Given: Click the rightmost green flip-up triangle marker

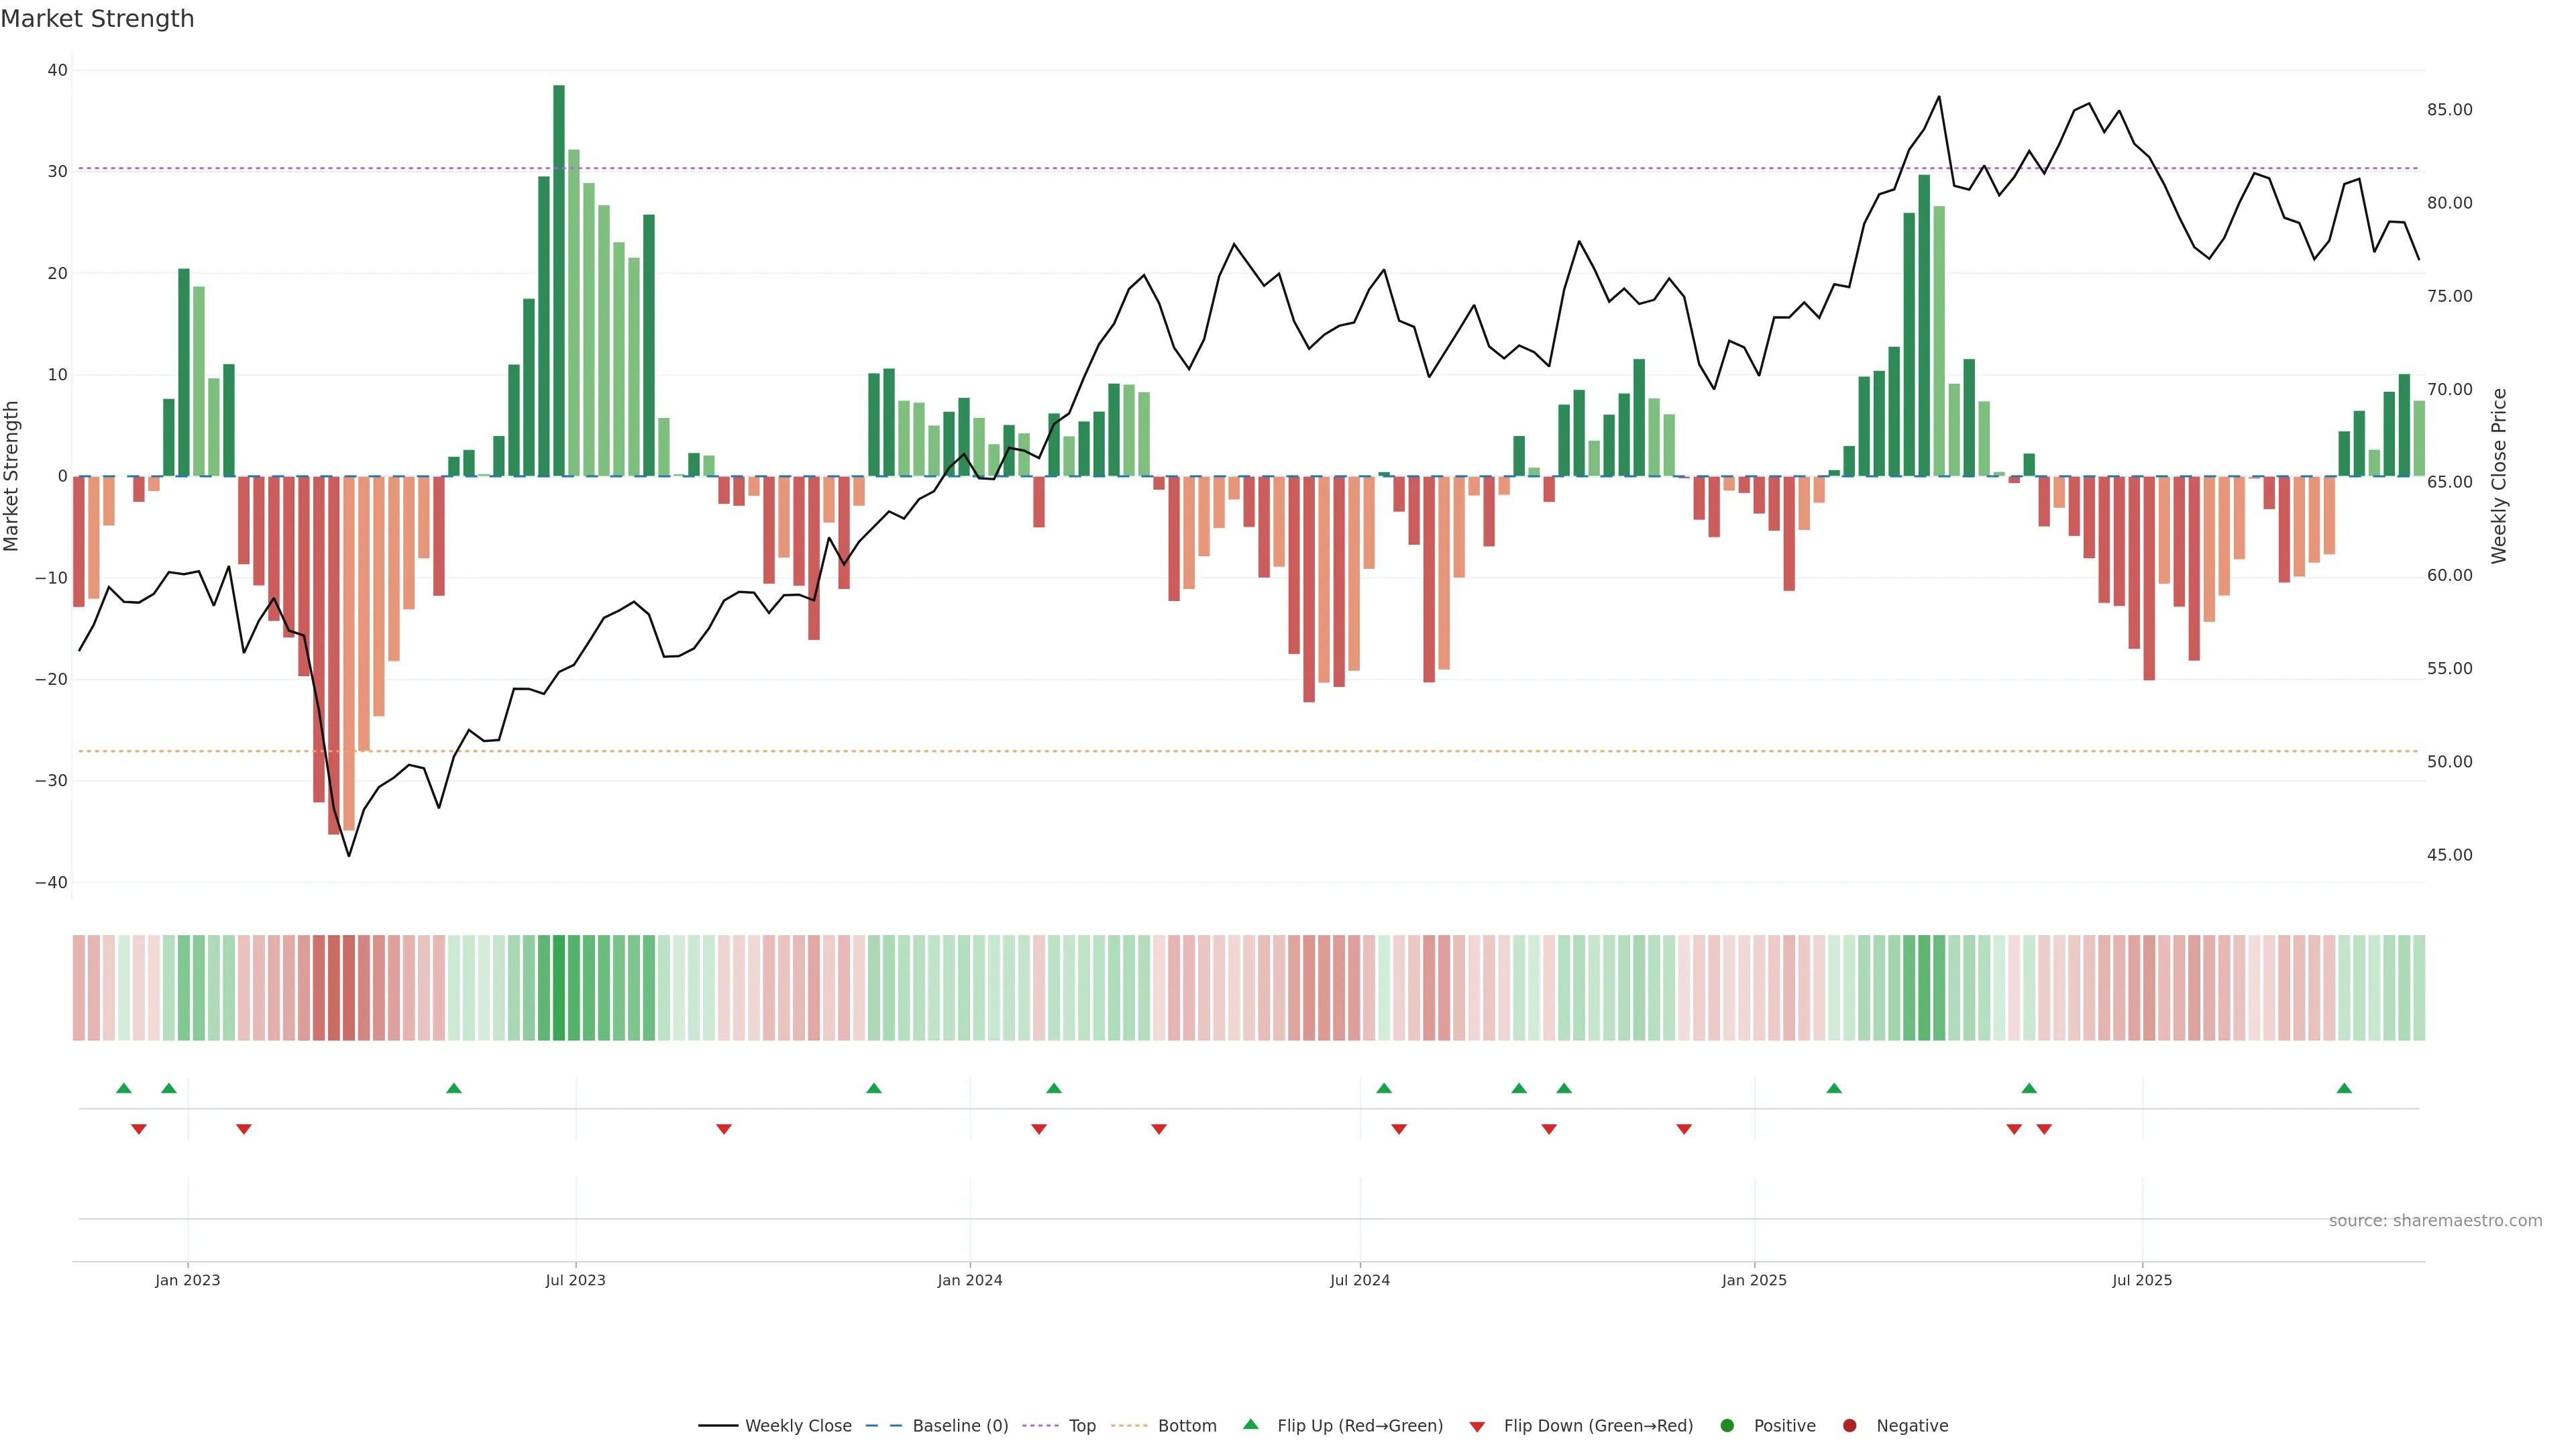Looking at the screenshot, I should tap(2344, 1088).
